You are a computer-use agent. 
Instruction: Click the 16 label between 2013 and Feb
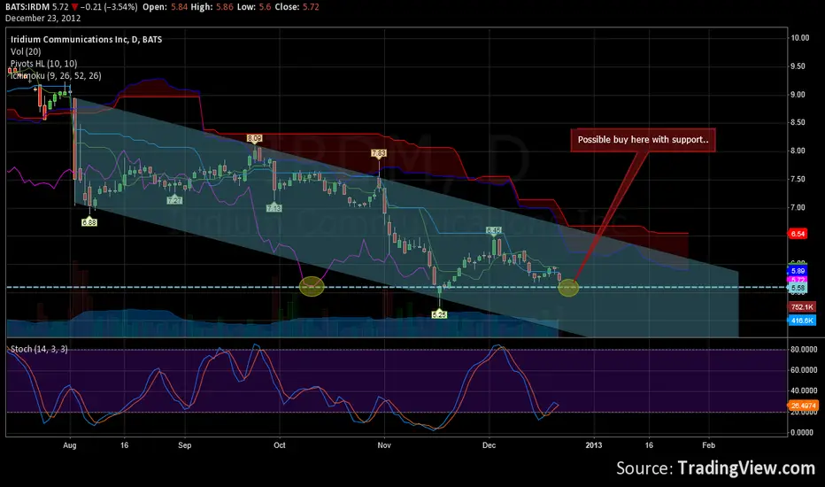coord(649,445)
